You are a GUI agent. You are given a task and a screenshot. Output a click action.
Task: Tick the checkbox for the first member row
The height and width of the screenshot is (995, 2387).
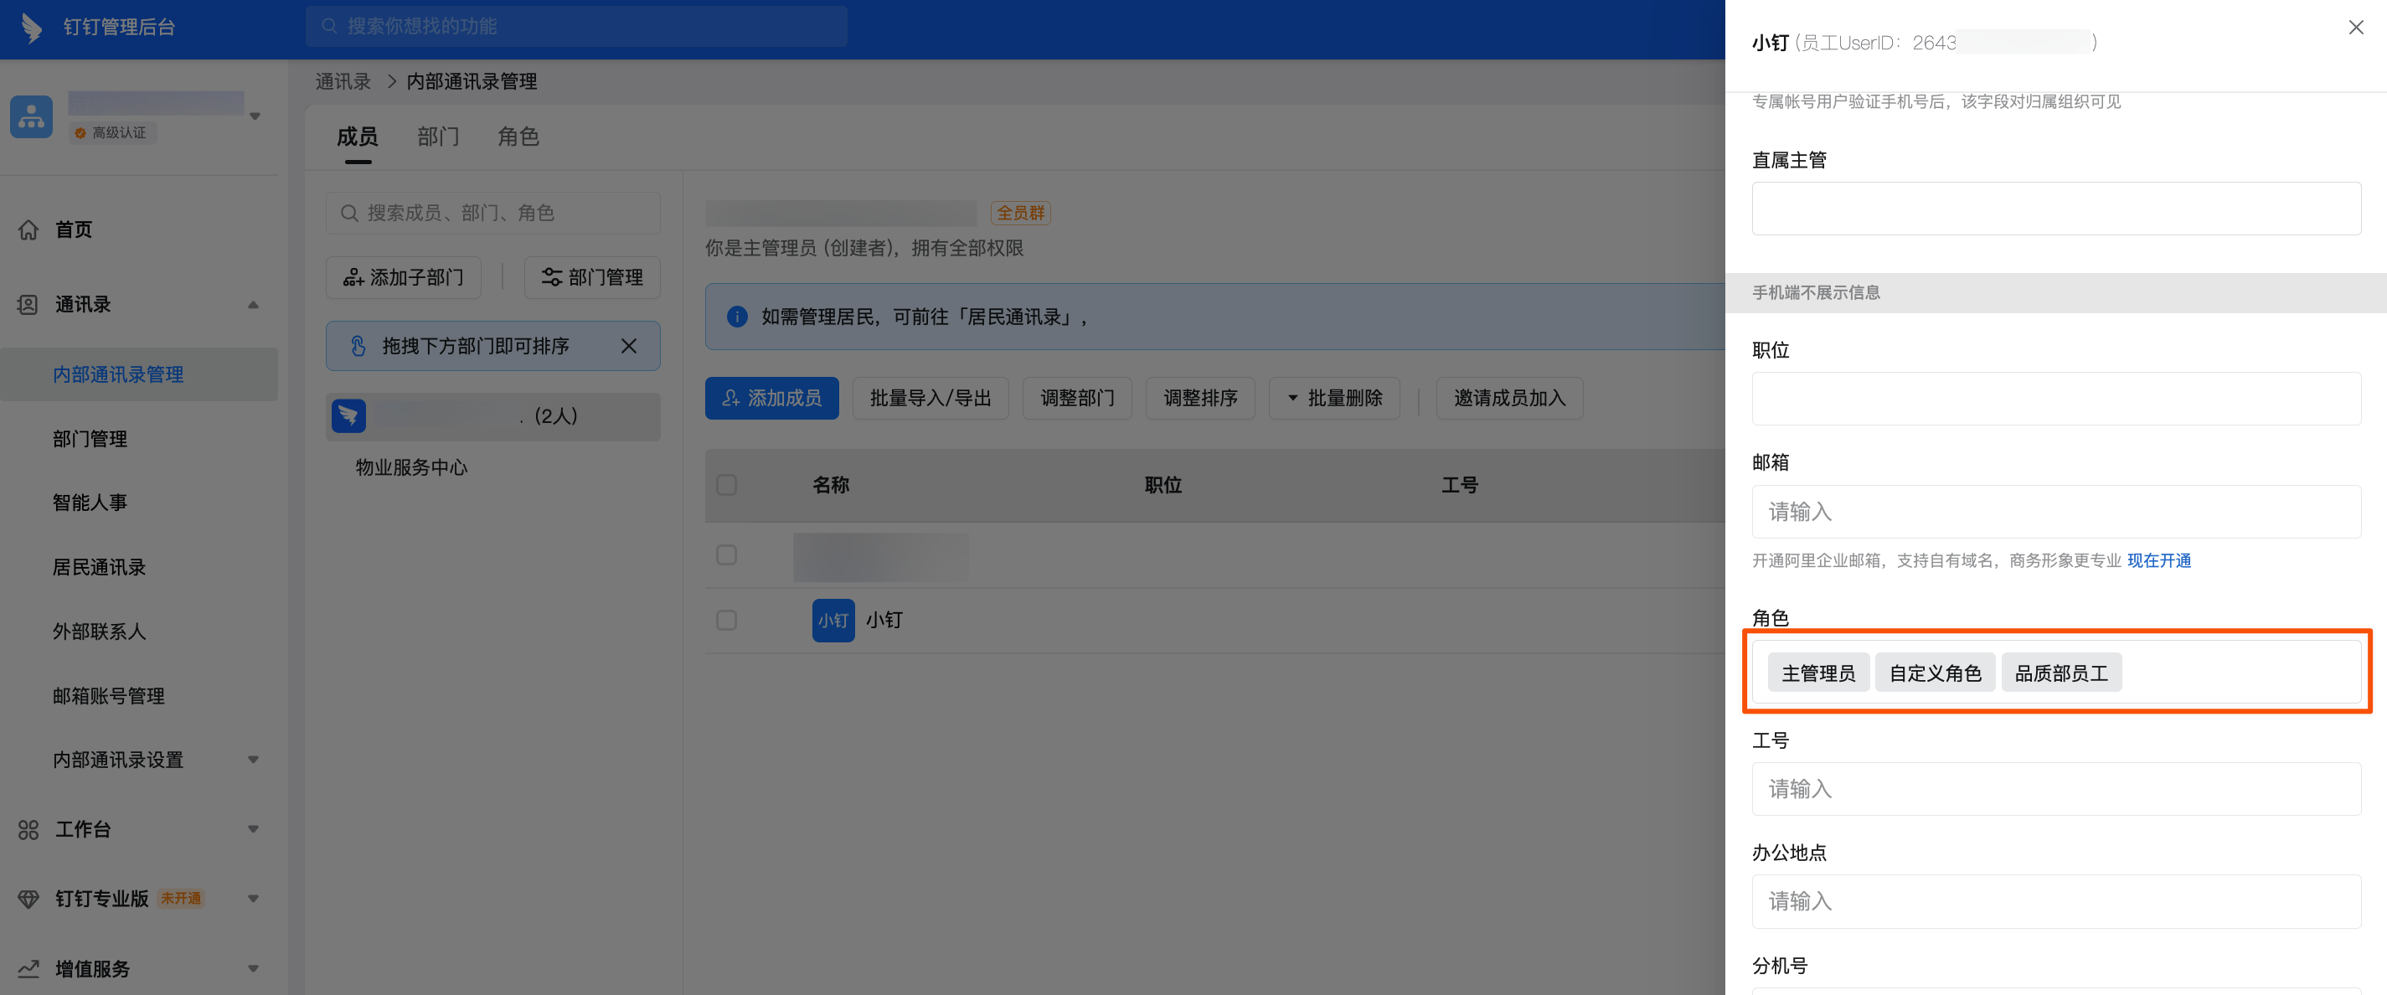(726, 555)
